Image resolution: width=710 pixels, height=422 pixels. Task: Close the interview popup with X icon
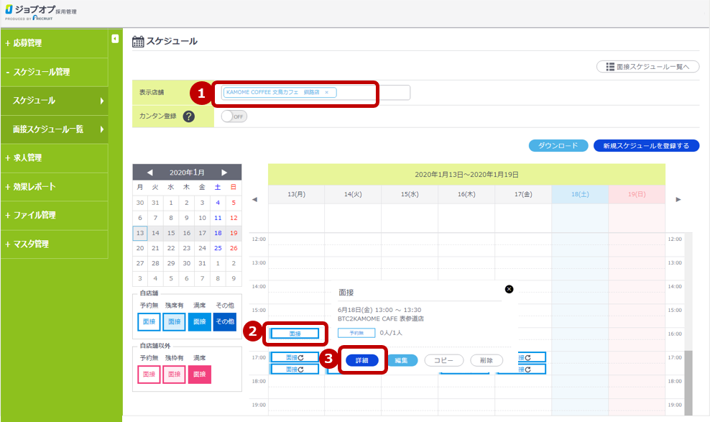tap(510, 289)
